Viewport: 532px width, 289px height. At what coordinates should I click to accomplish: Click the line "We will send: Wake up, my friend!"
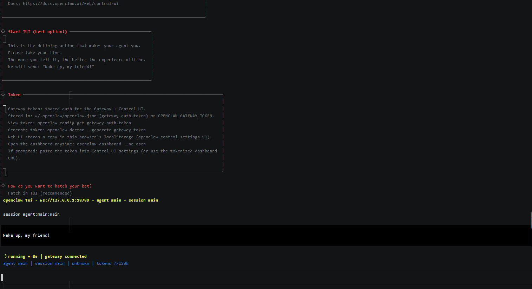(51, 67)
